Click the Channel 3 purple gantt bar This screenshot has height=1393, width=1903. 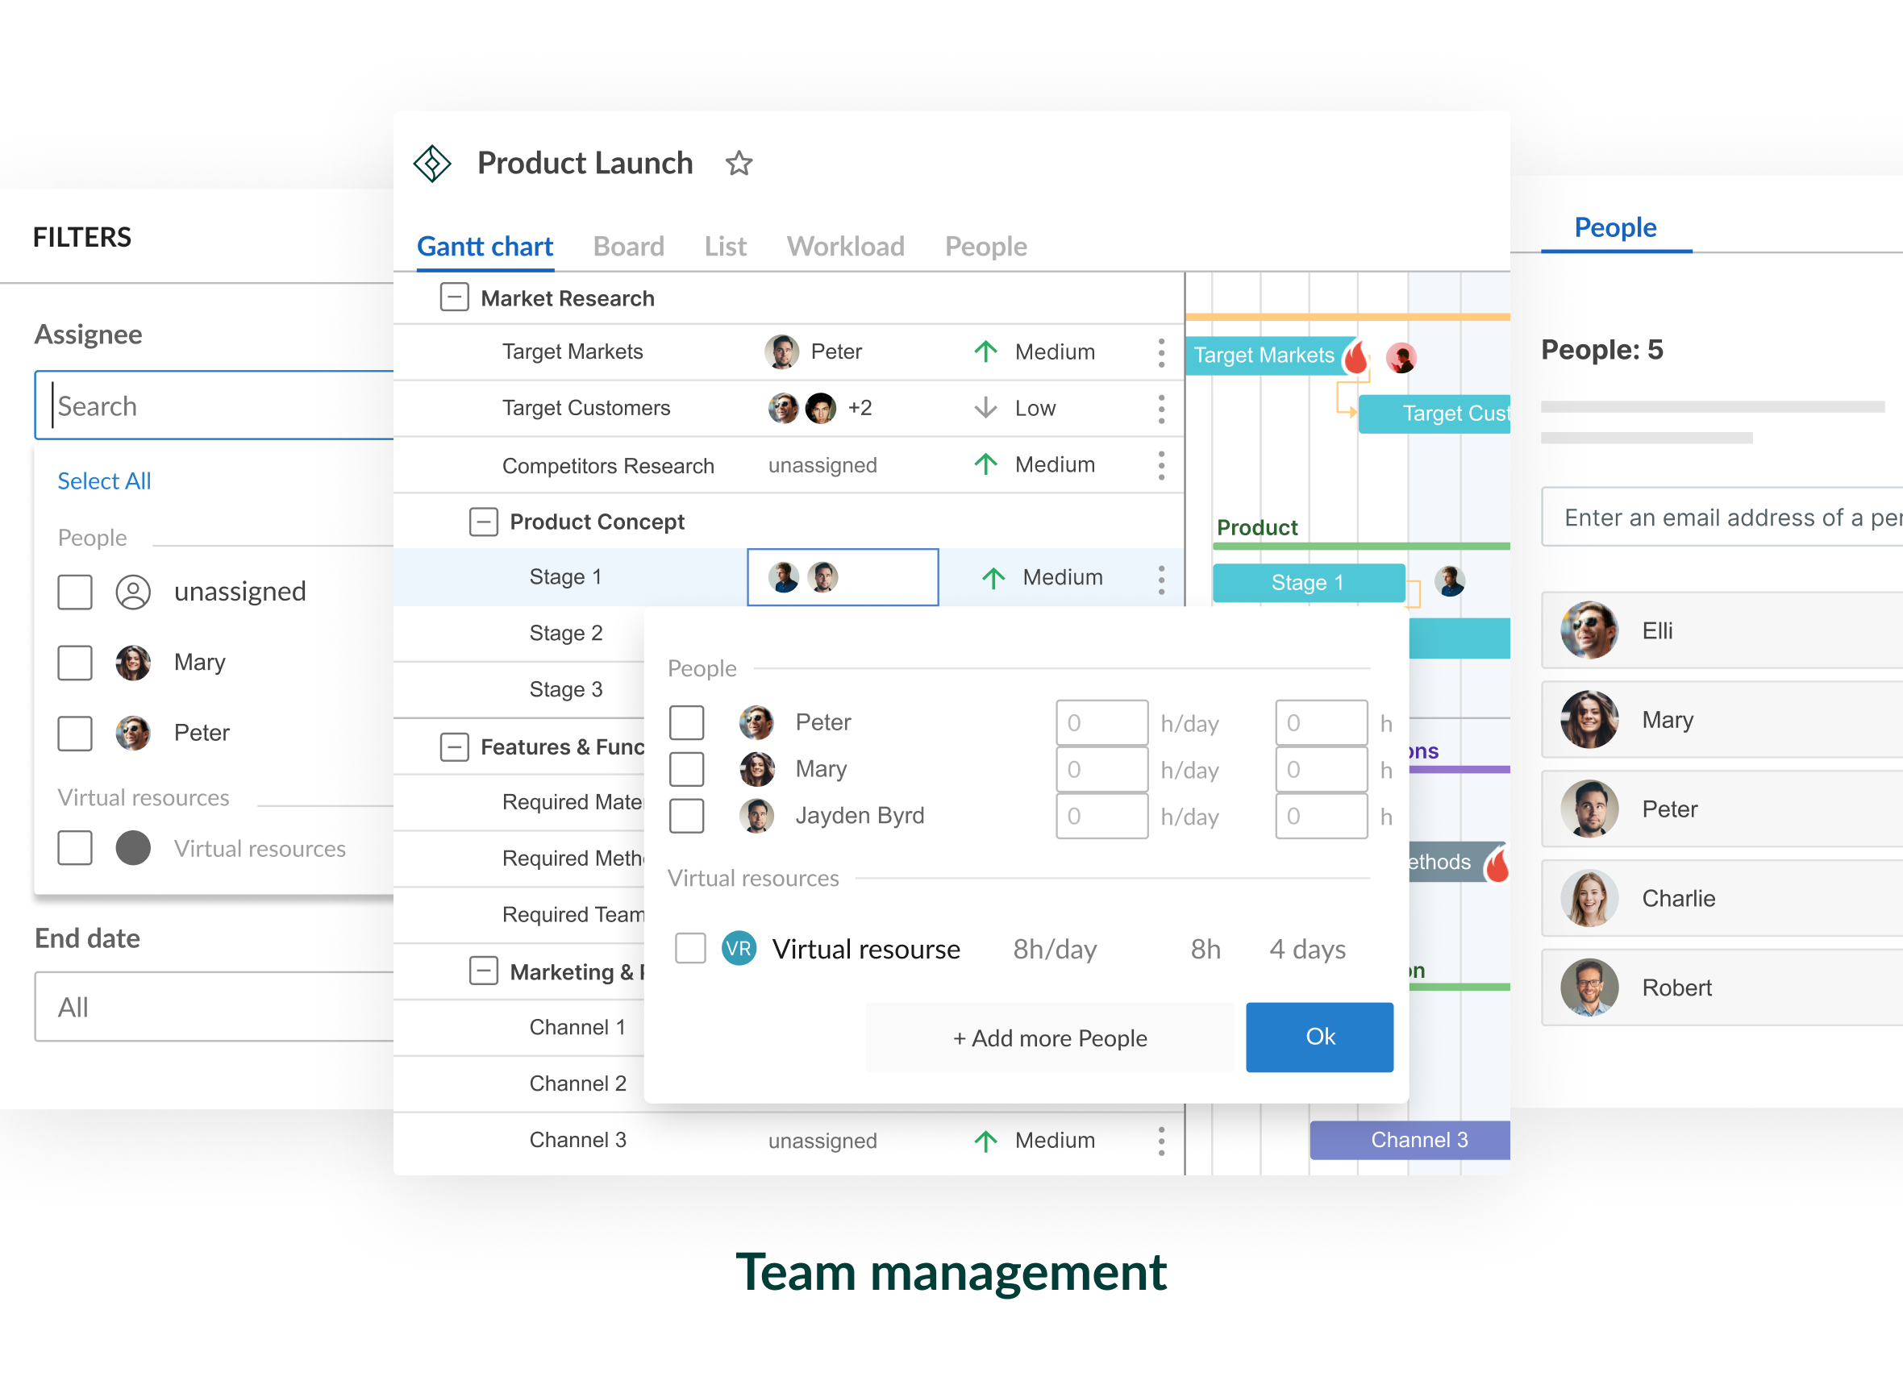point(1409,1140)
